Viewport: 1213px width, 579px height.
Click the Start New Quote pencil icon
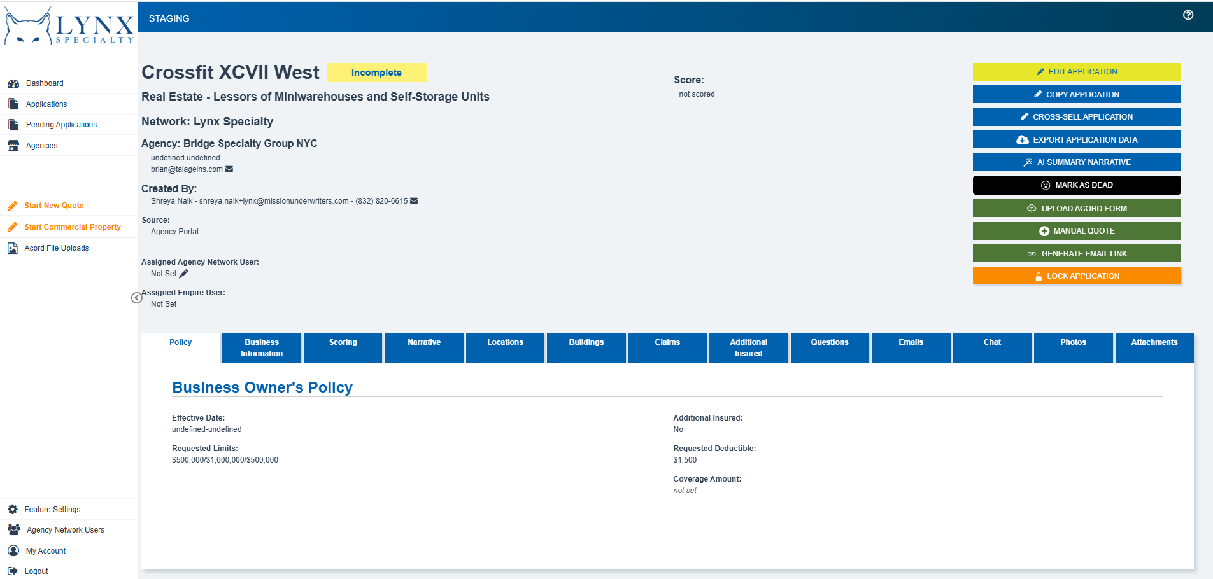click(x=12, y=206)
